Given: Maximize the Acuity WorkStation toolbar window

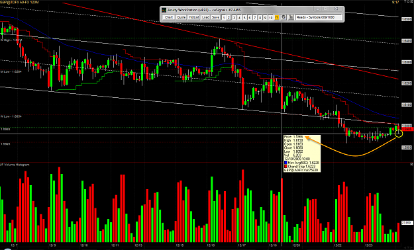Looking at the screenshot, I should coord(325,9).
